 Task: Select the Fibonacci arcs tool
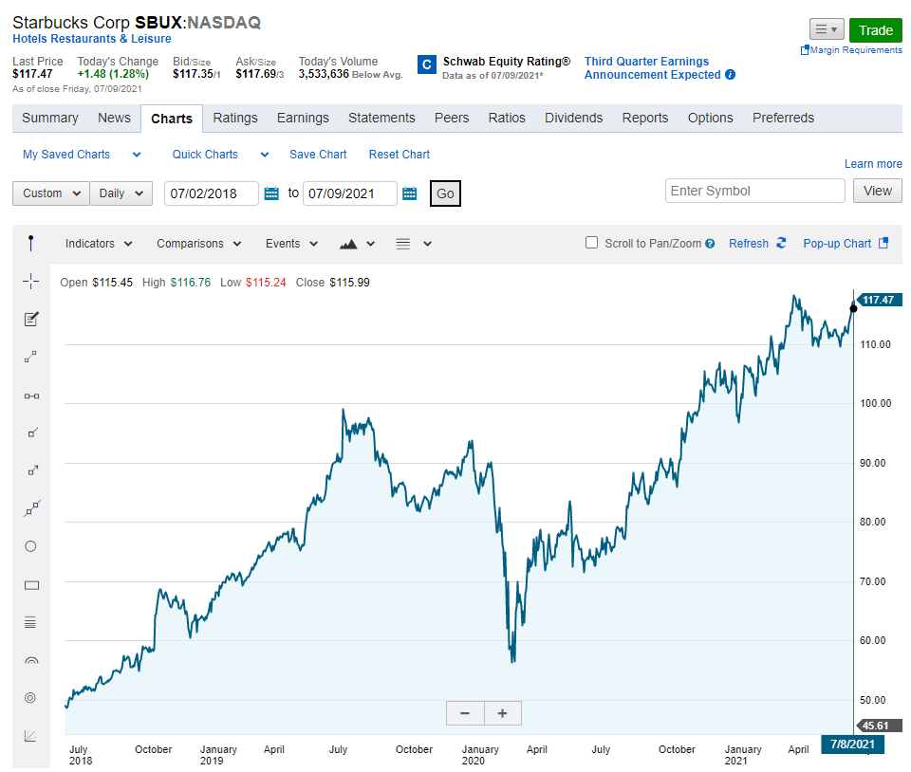(x=31, y=660)
